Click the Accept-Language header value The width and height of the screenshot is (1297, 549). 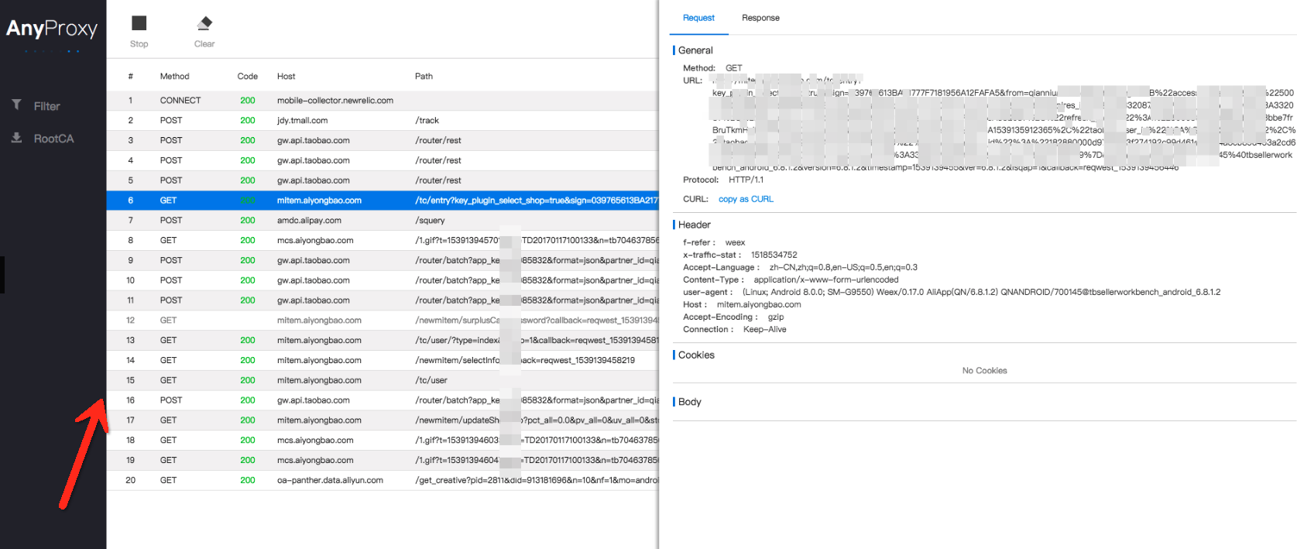coord(843,267)
